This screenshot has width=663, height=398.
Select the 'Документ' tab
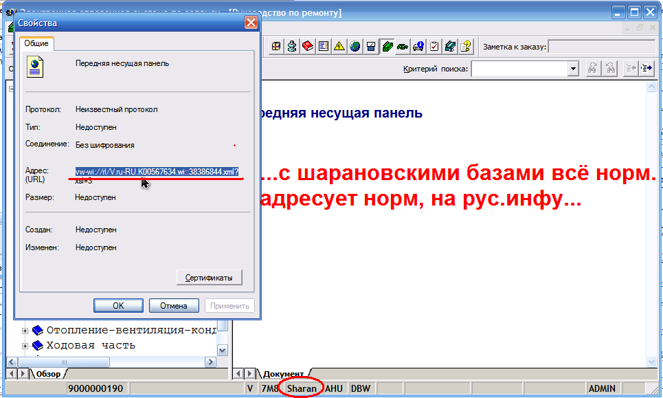pos(282,374)
